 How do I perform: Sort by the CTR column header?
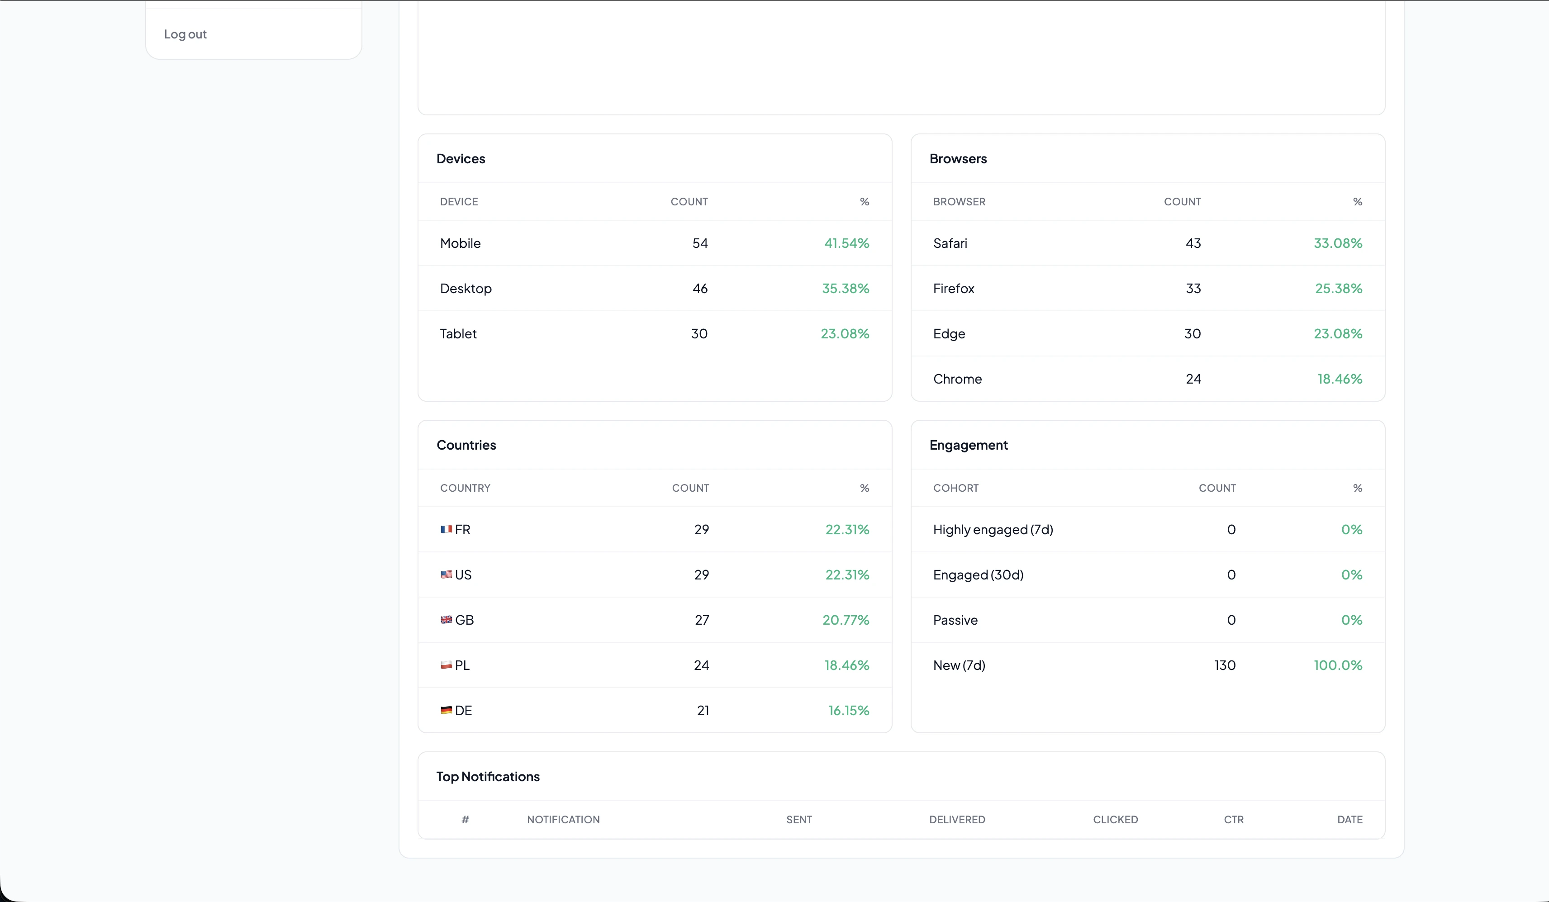tap(1233, 820)
